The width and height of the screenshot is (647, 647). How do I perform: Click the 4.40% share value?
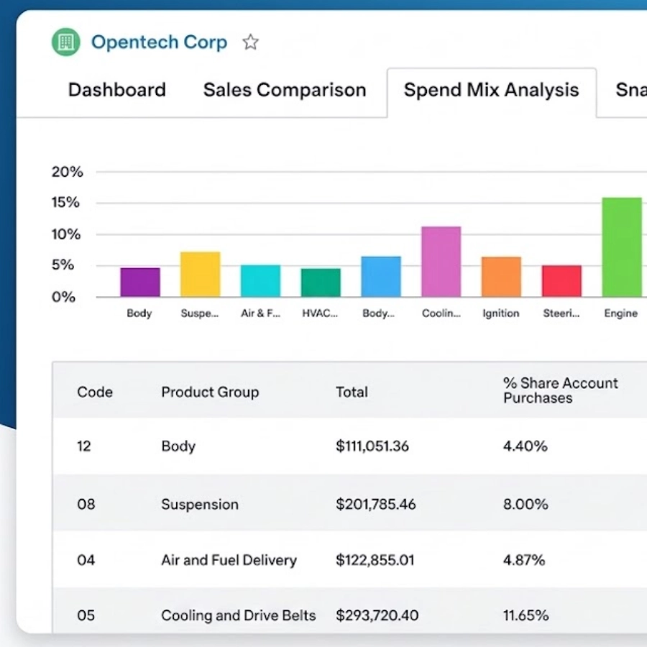[x=526, y=446]
